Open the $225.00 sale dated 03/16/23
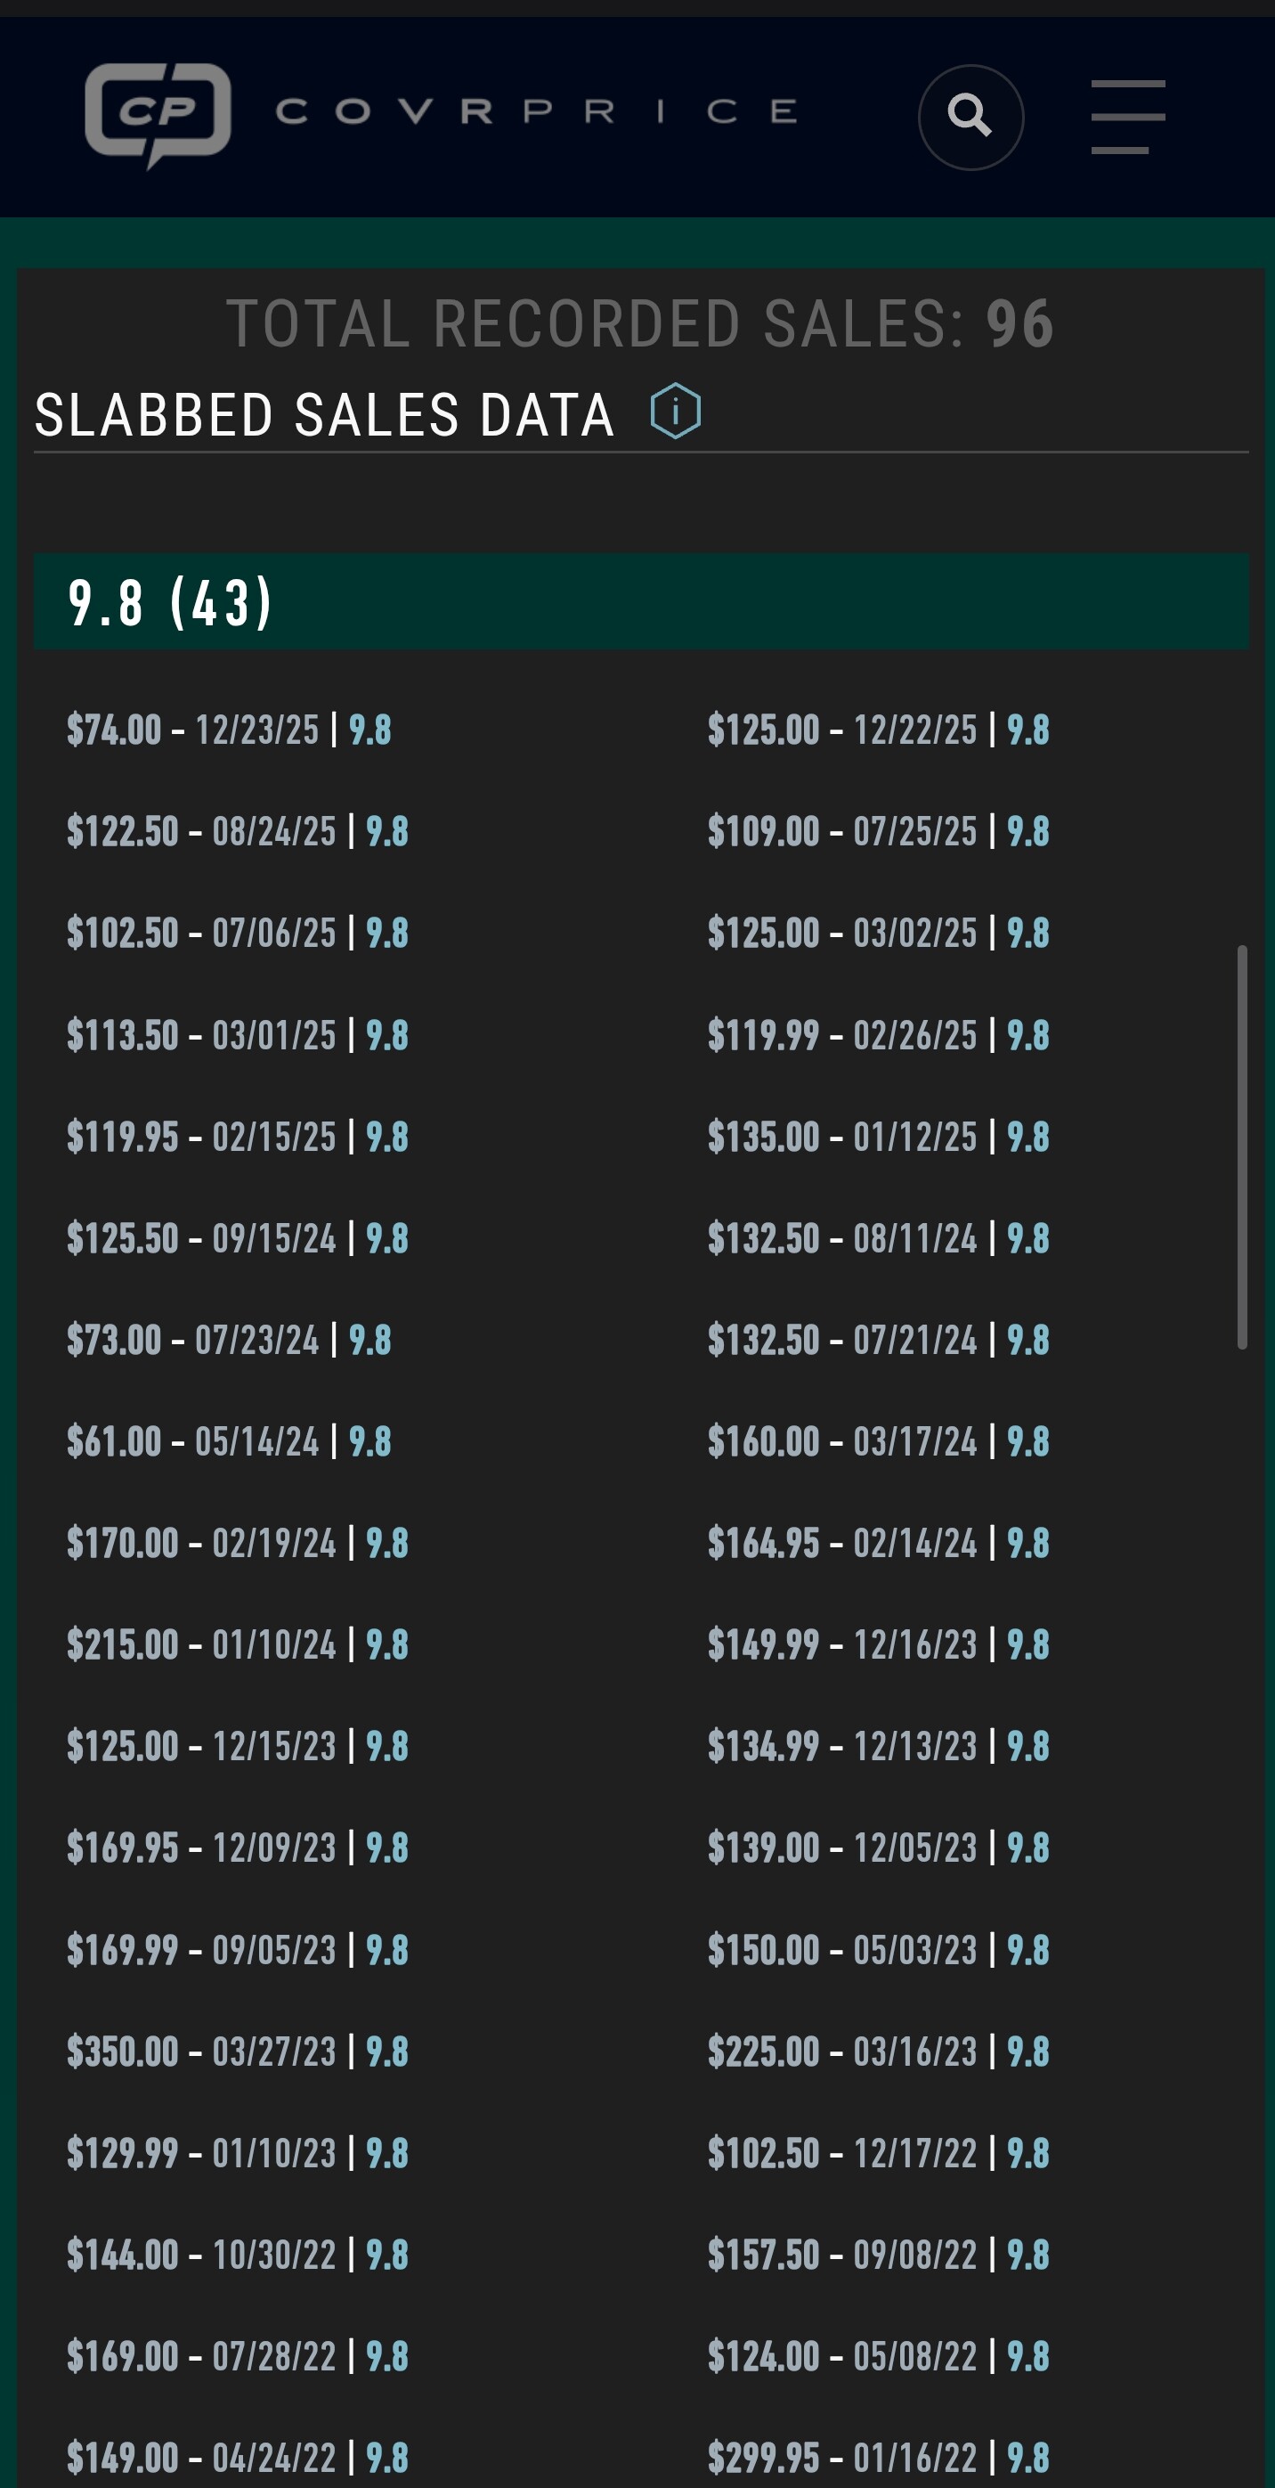Image resolution: width=1275 pixels, height=2488 pixels. tap(877, 2052)
